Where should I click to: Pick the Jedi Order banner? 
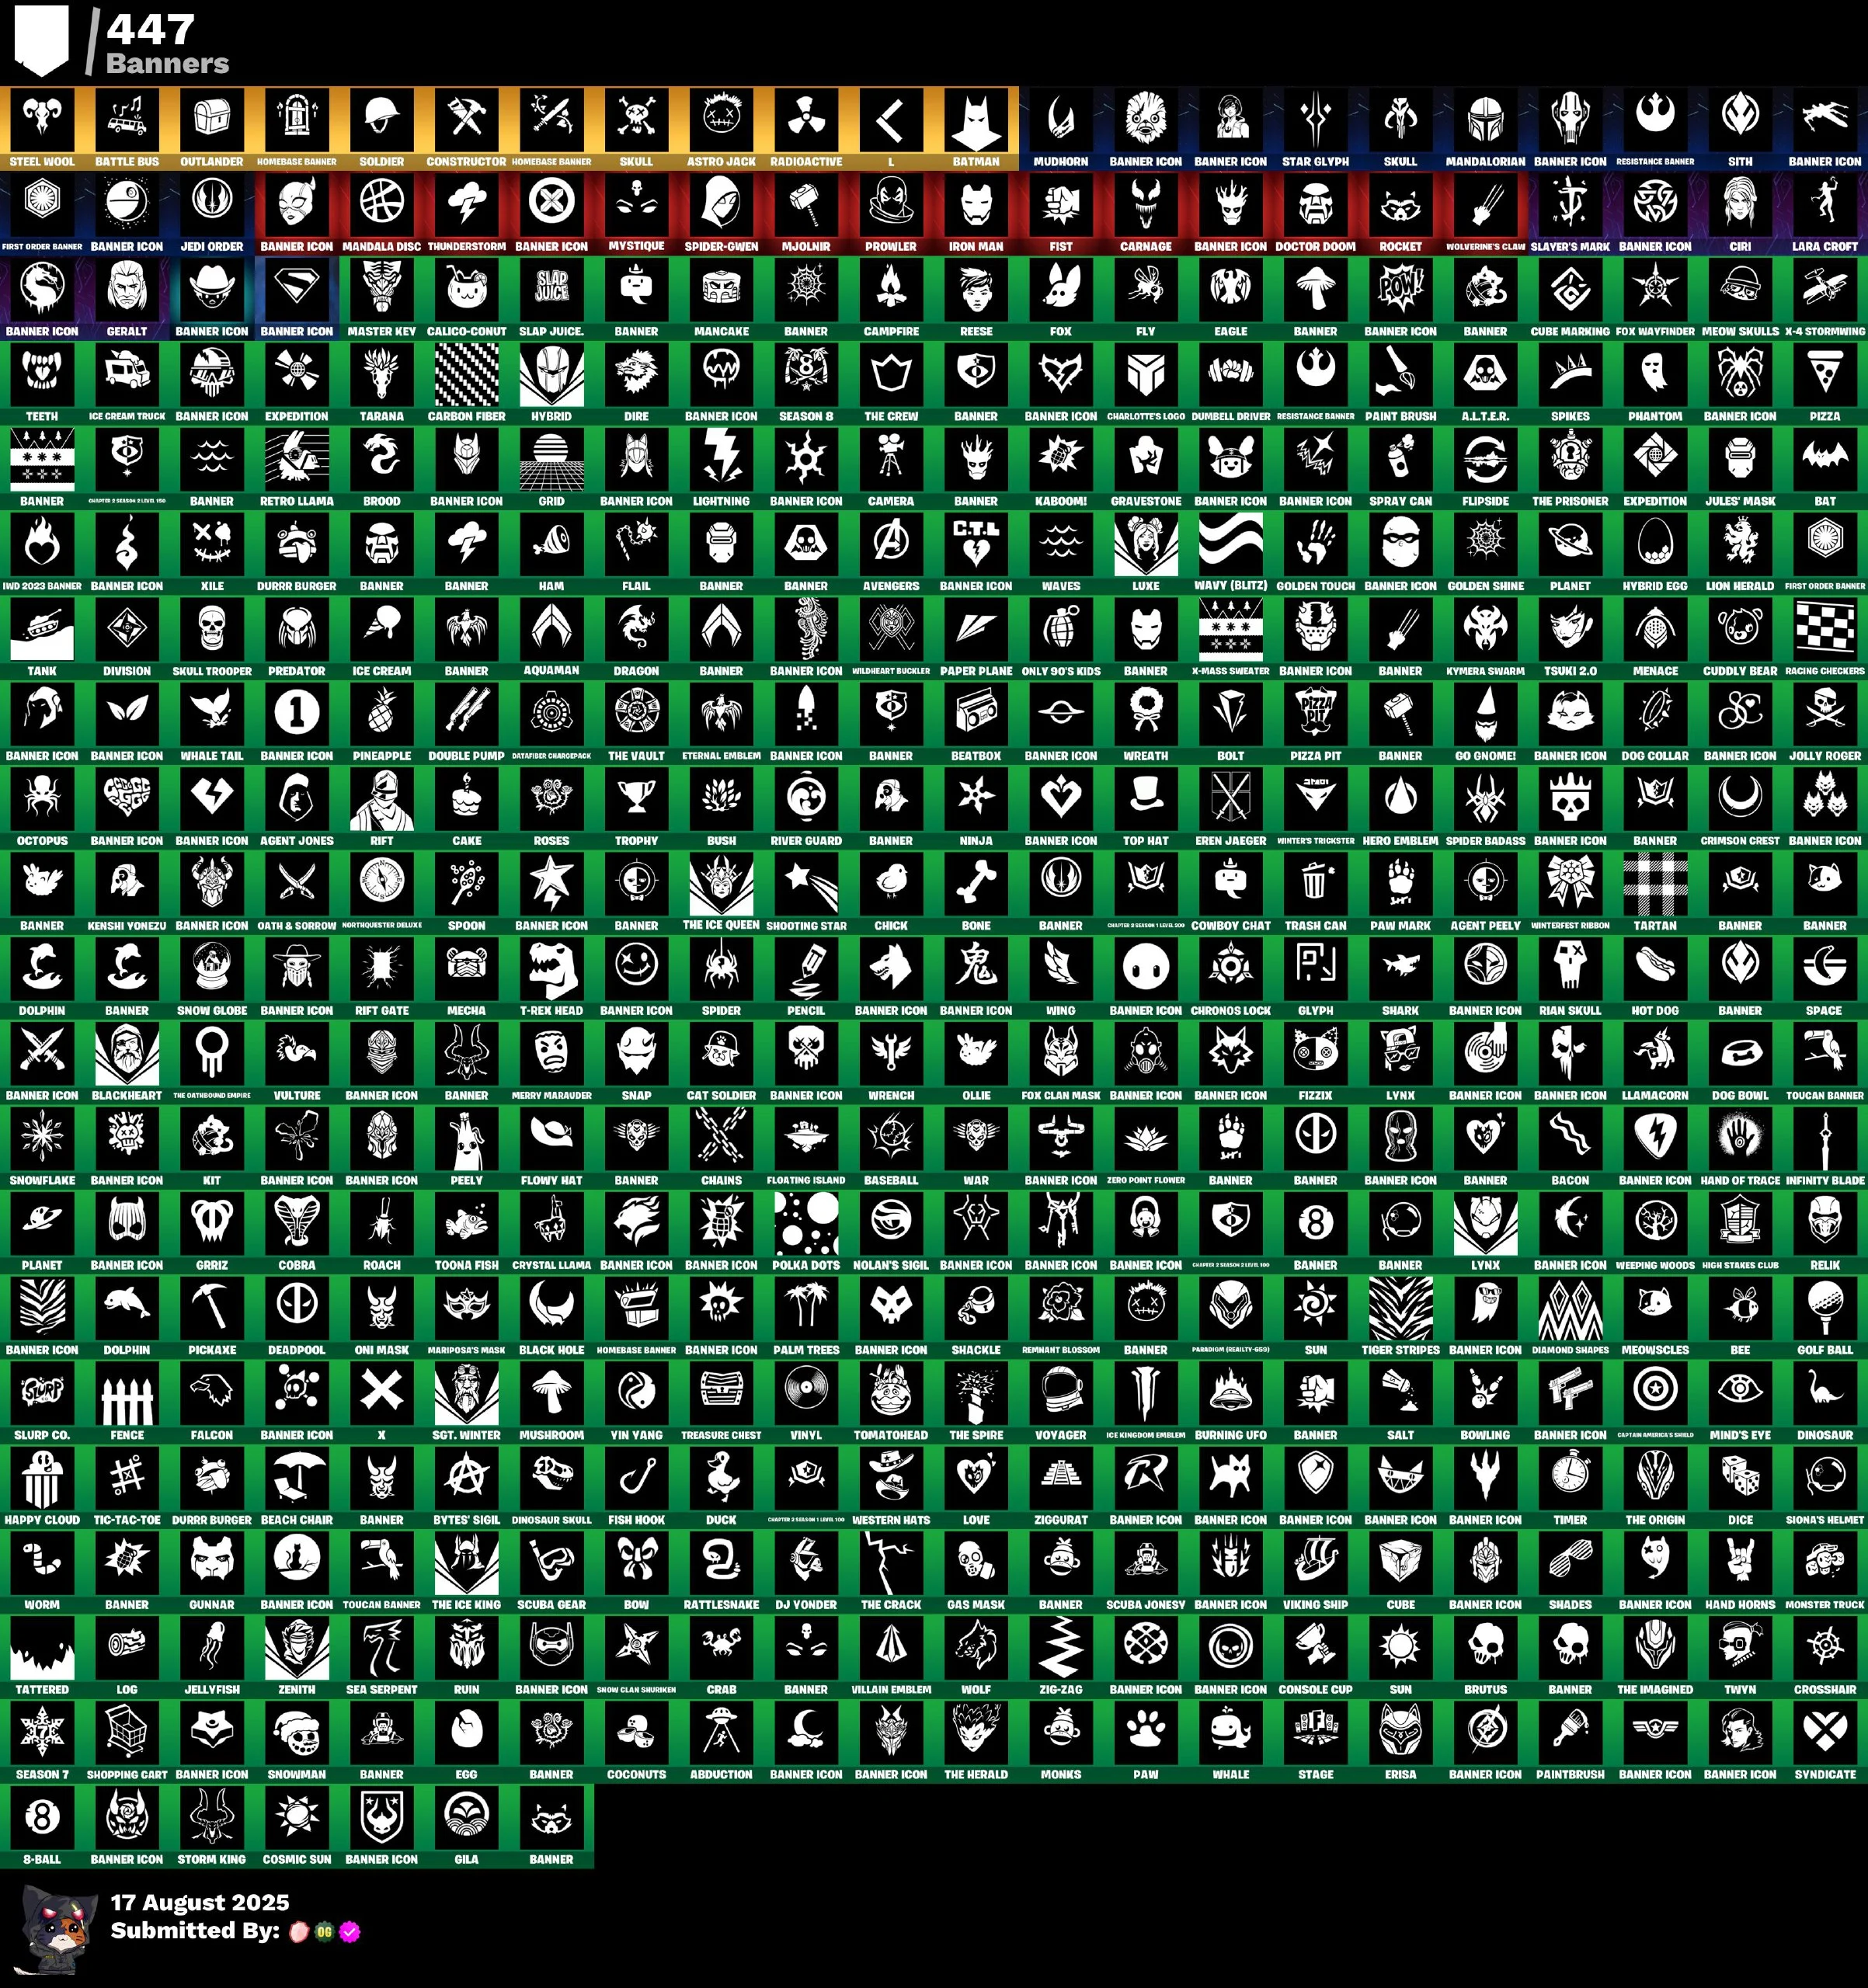212,204
